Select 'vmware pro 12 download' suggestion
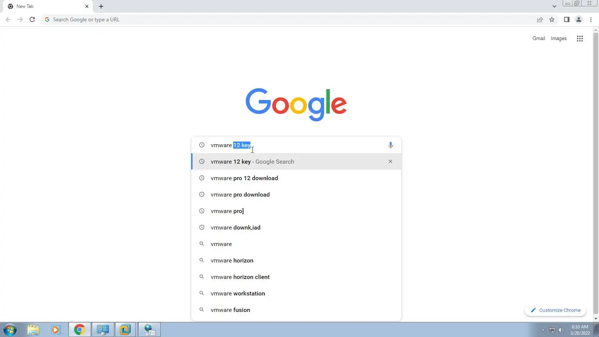The image size is (599, 337). 296,178
